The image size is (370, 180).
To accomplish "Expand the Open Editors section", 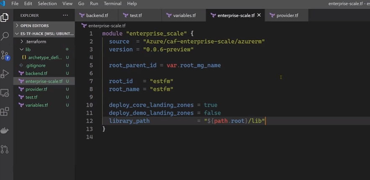I will coord(34,26).
